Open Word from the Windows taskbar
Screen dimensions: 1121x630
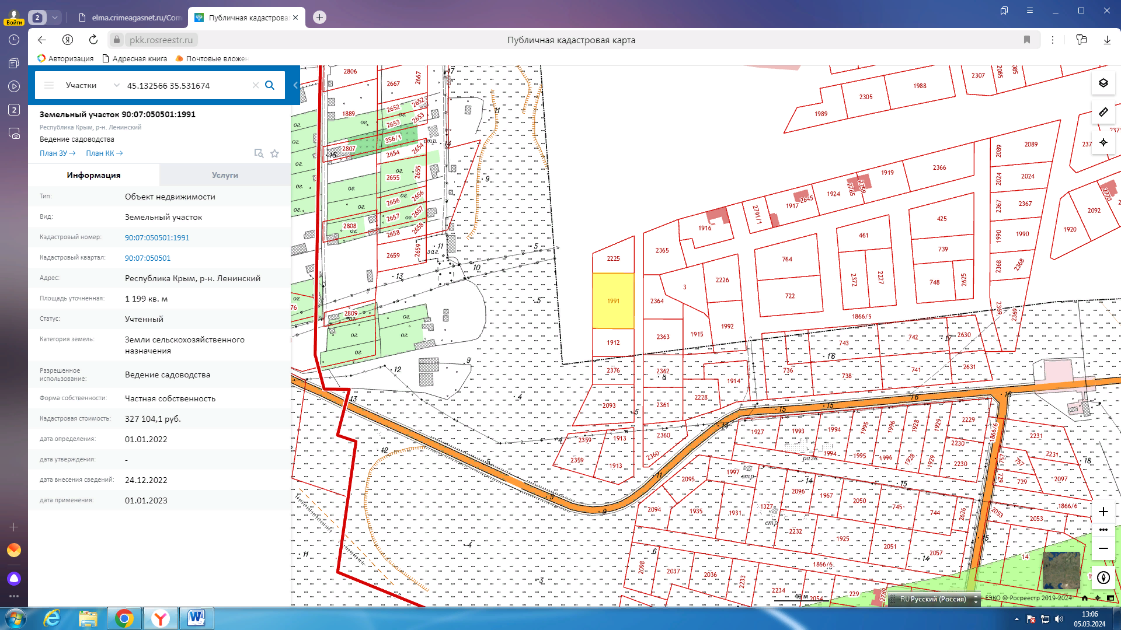(196, 618)
